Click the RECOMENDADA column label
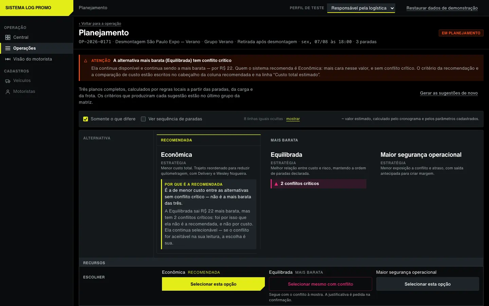 [176, 140]
